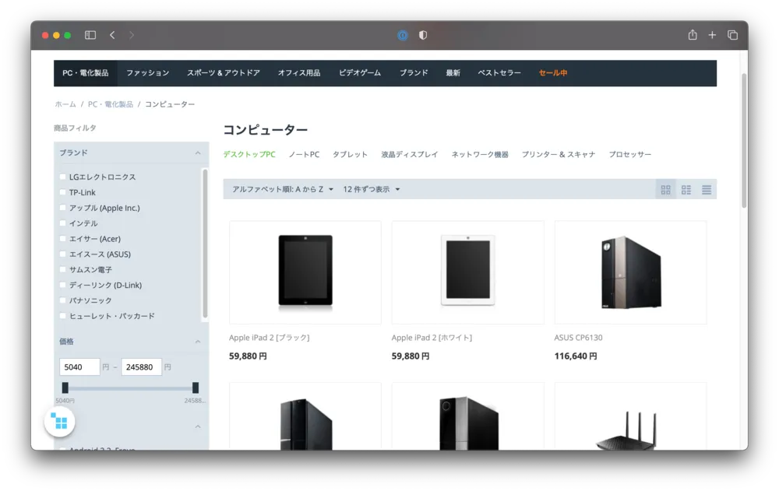The image size is (779, 491).
Task: Go to ホーム breadcrumb link
Action: tap(65, 104)
